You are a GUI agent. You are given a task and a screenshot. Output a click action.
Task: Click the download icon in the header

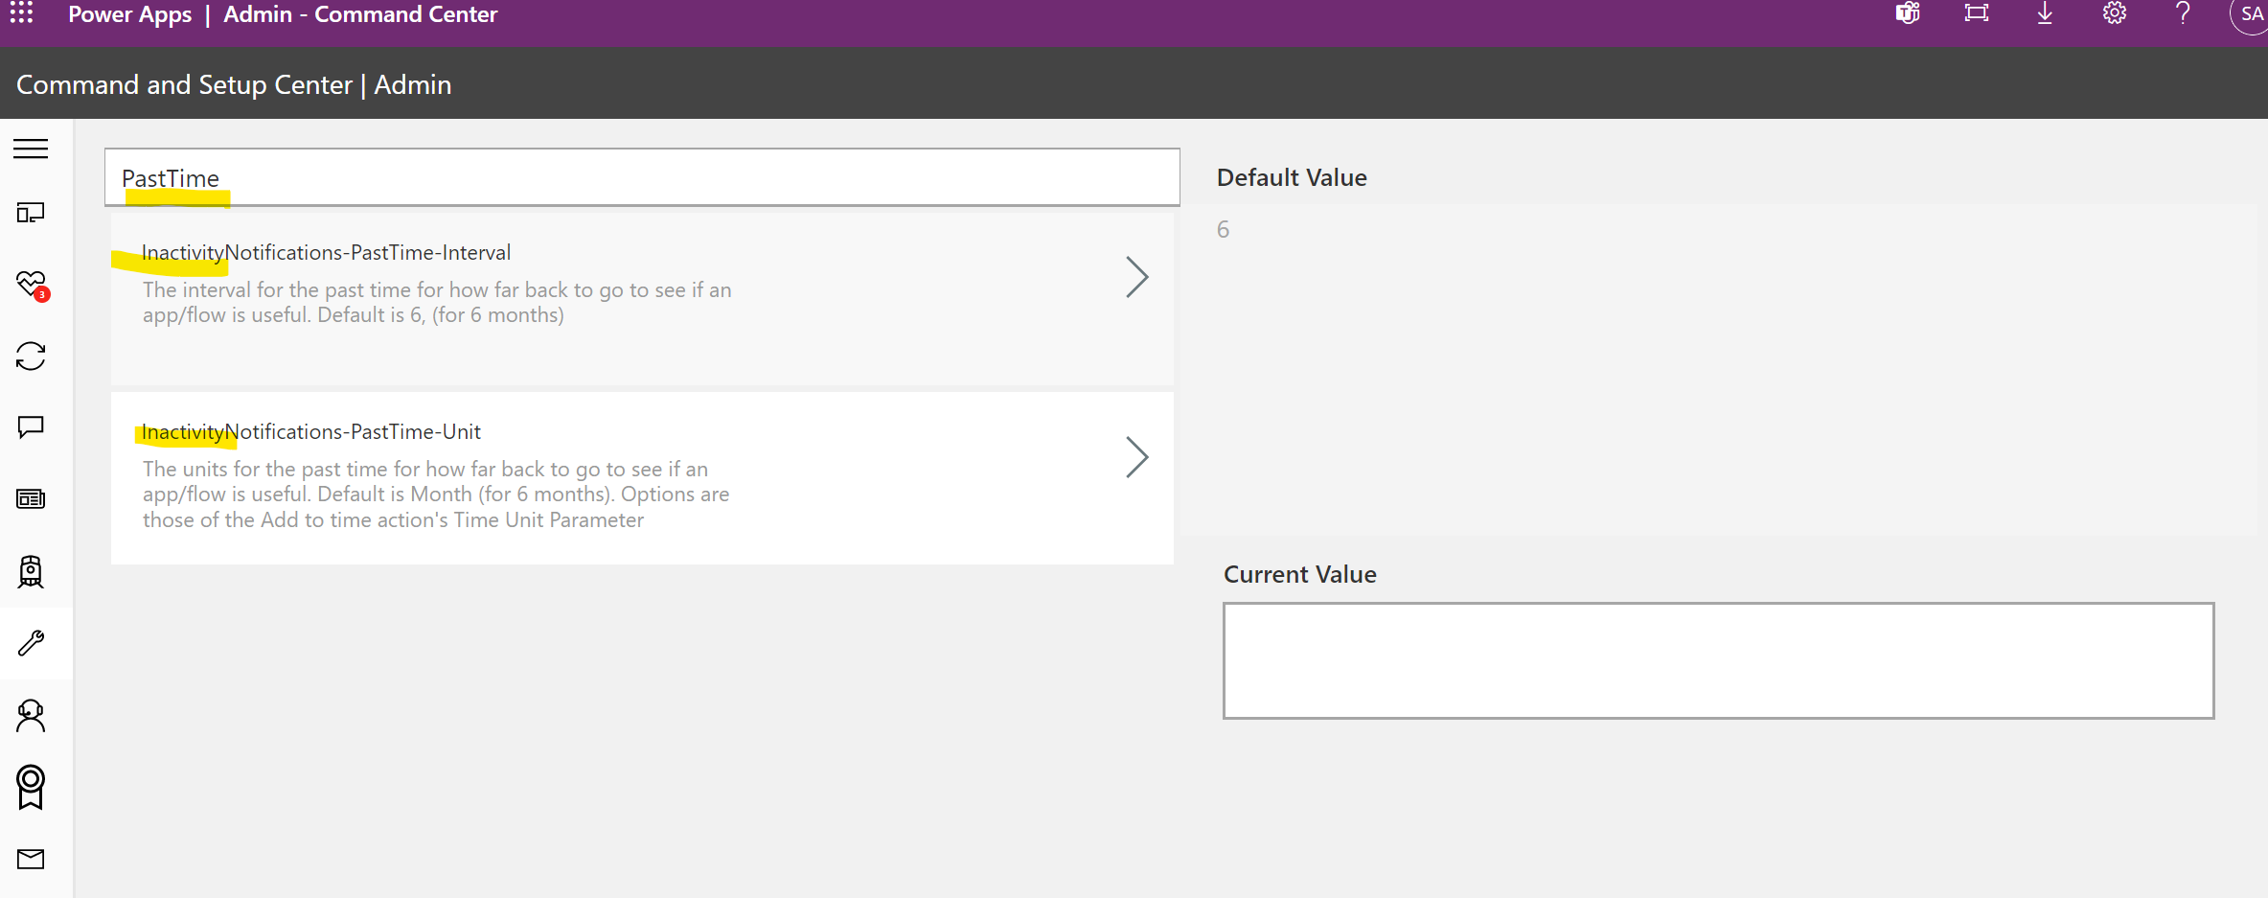tap(2045, 14)
